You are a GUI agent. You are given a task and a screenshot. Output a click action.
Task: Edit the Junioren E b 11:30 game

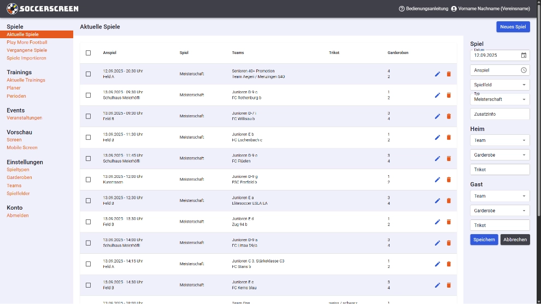click(437, 137)
